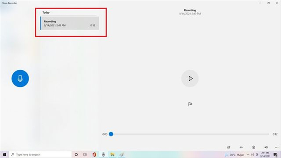The image size is (281, 158).
Task: Open Task View on the taskbar
Action: point(85,154)
